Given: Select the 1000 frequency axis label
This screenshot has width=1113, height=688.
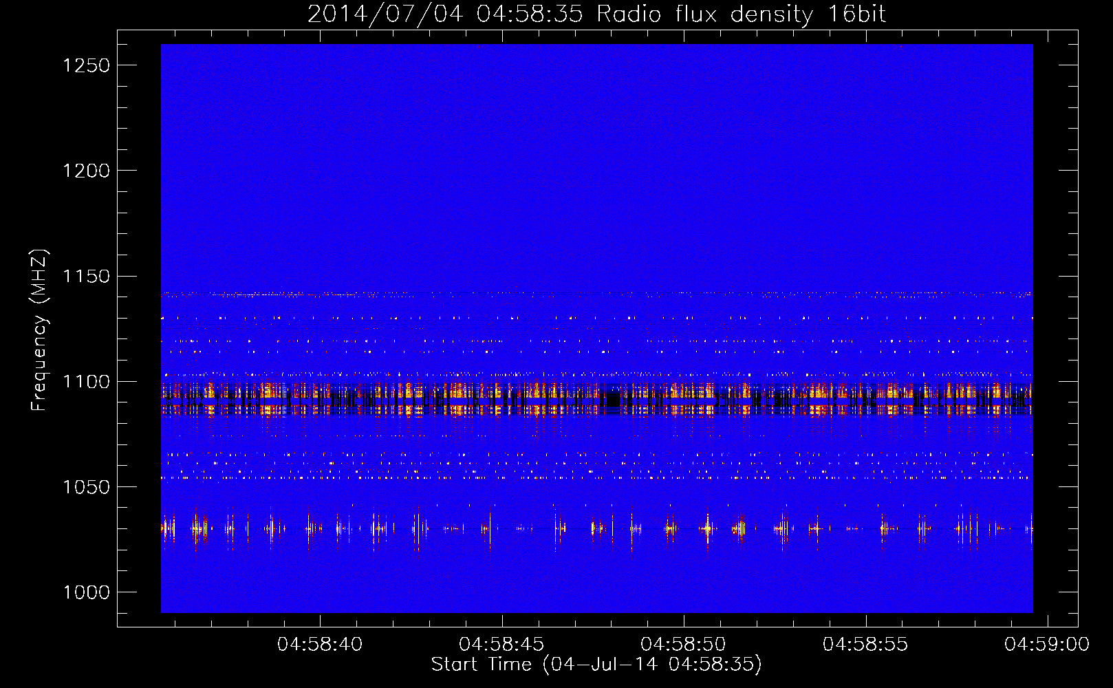Looking at the screenshot, I should [x=86, y=592].
